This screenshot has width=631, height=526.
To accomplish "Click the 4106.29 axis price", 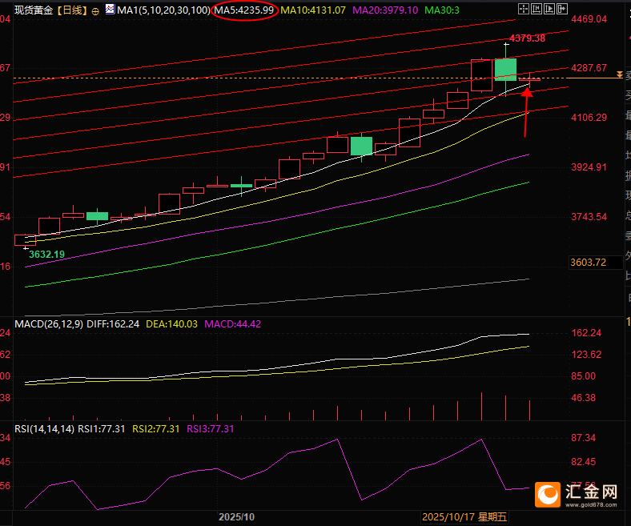I will pos(589,118).
